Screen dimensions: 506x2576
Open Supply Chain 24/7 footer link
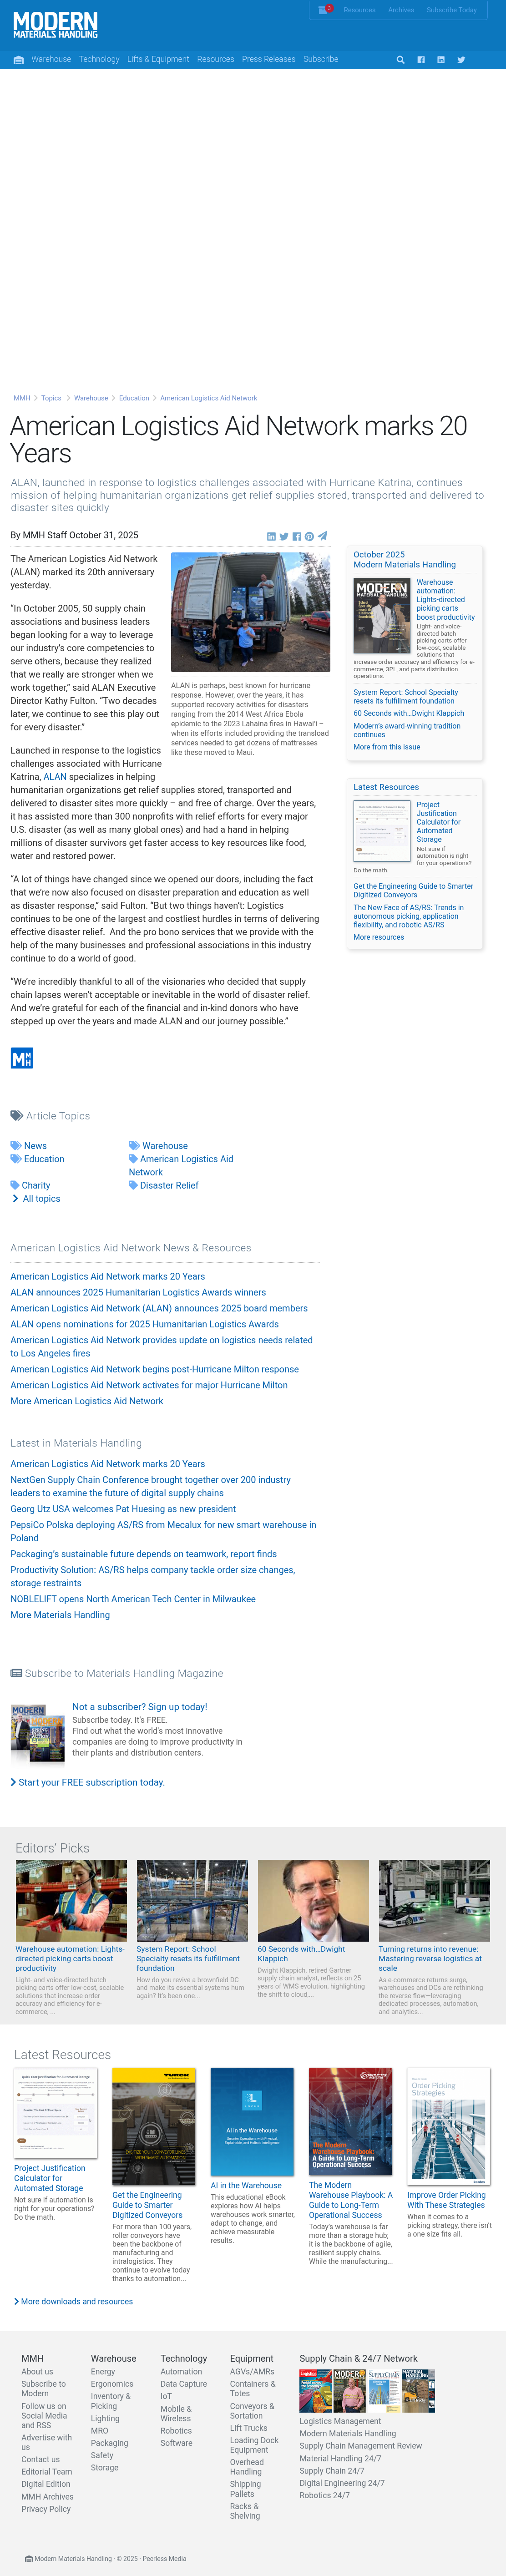coord(332,2471)
